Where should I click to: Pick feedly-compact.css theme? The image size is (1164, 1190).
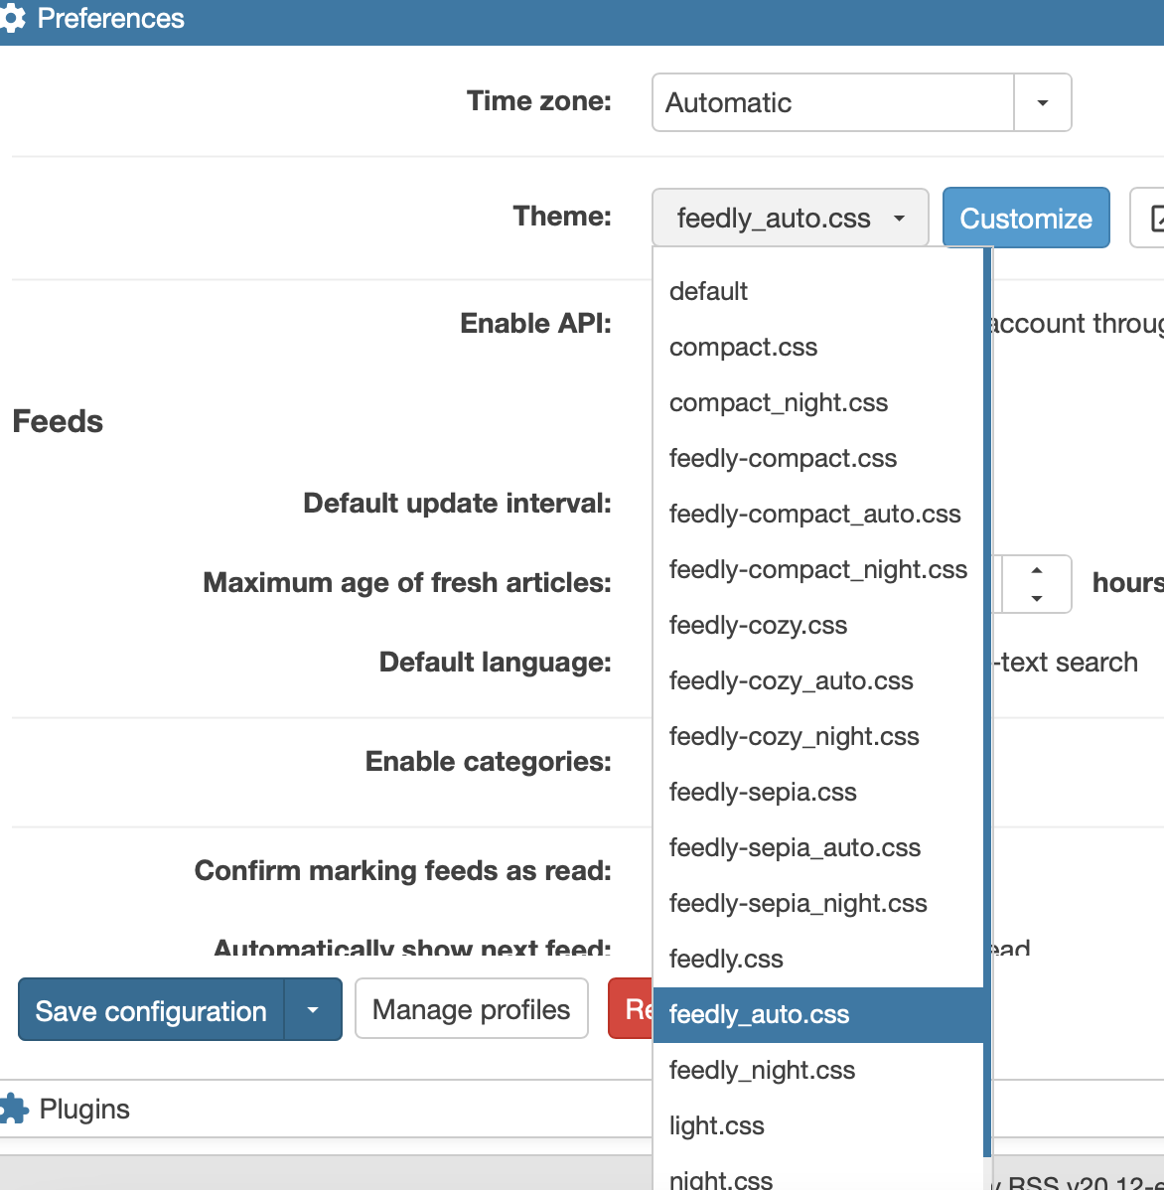[818, 458]
